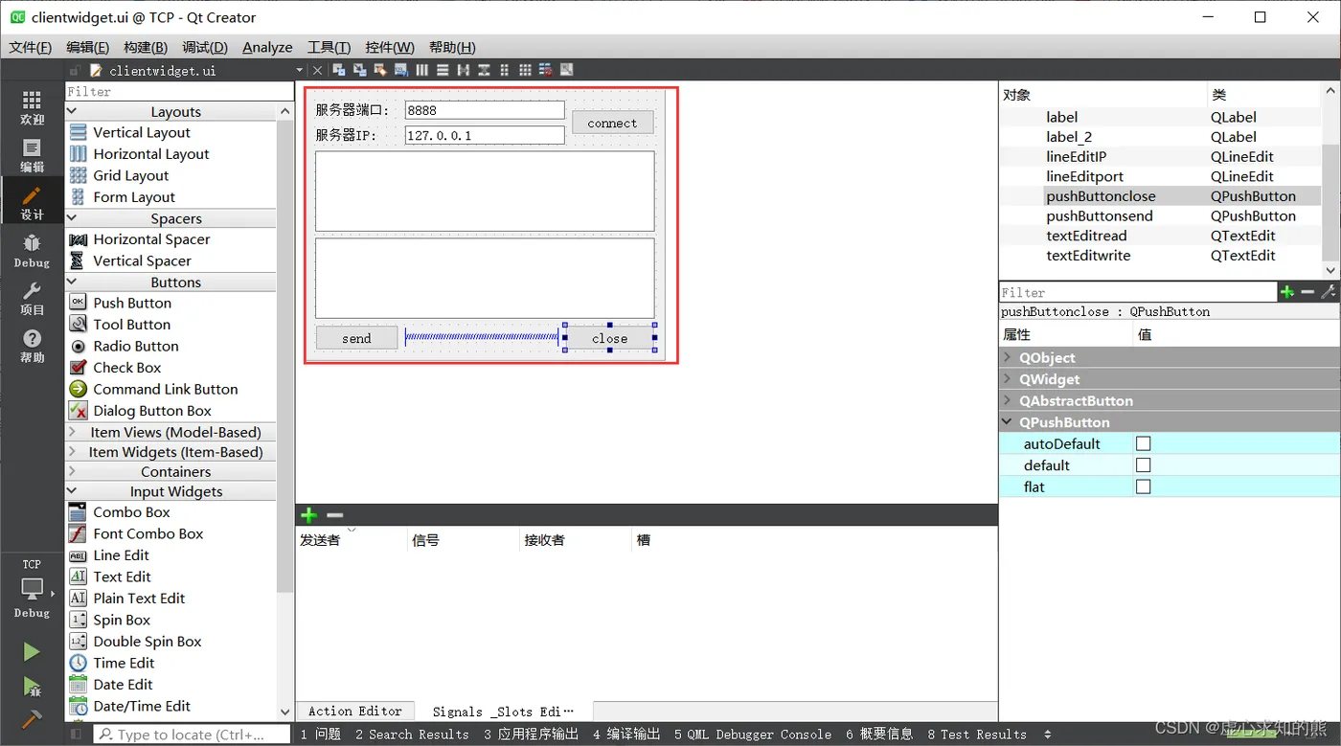
Task: Open the Welcome (欢迎) mode in sidebar
Action: click(32, 108)
